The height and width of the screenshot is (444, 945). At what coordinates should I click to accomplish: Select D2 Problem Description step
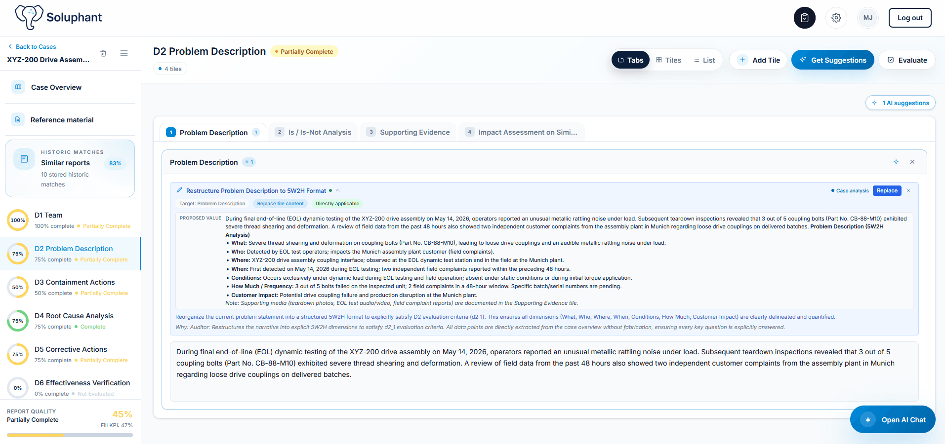pyautogui.click(x=70, y=254)
